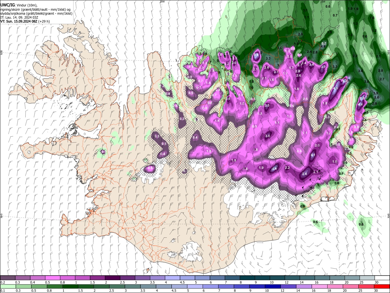Click the '(+29 h)' forecast offset text
This screenshot has height=293, width=390.
44,21
